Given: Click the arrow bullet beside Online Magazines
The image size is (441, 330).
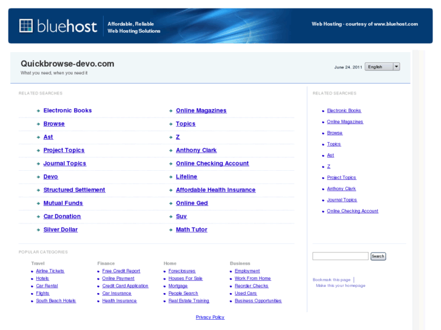Looking at the screenshot, I should [x=170, y=111].
